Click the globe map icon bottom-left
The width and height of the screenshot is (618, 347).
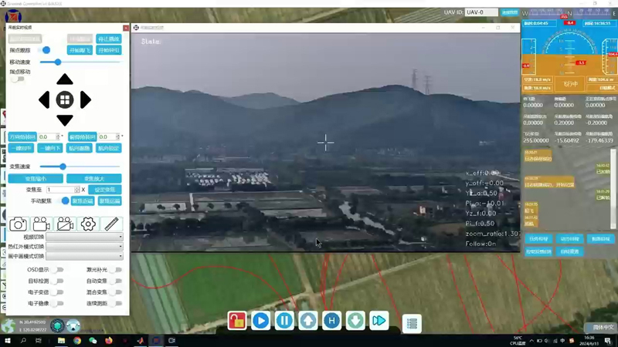tap(8, 325)
